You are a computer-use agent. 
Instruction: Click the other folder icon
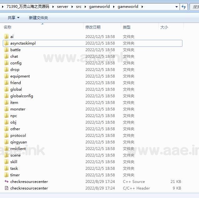click(x=6, y=129)
